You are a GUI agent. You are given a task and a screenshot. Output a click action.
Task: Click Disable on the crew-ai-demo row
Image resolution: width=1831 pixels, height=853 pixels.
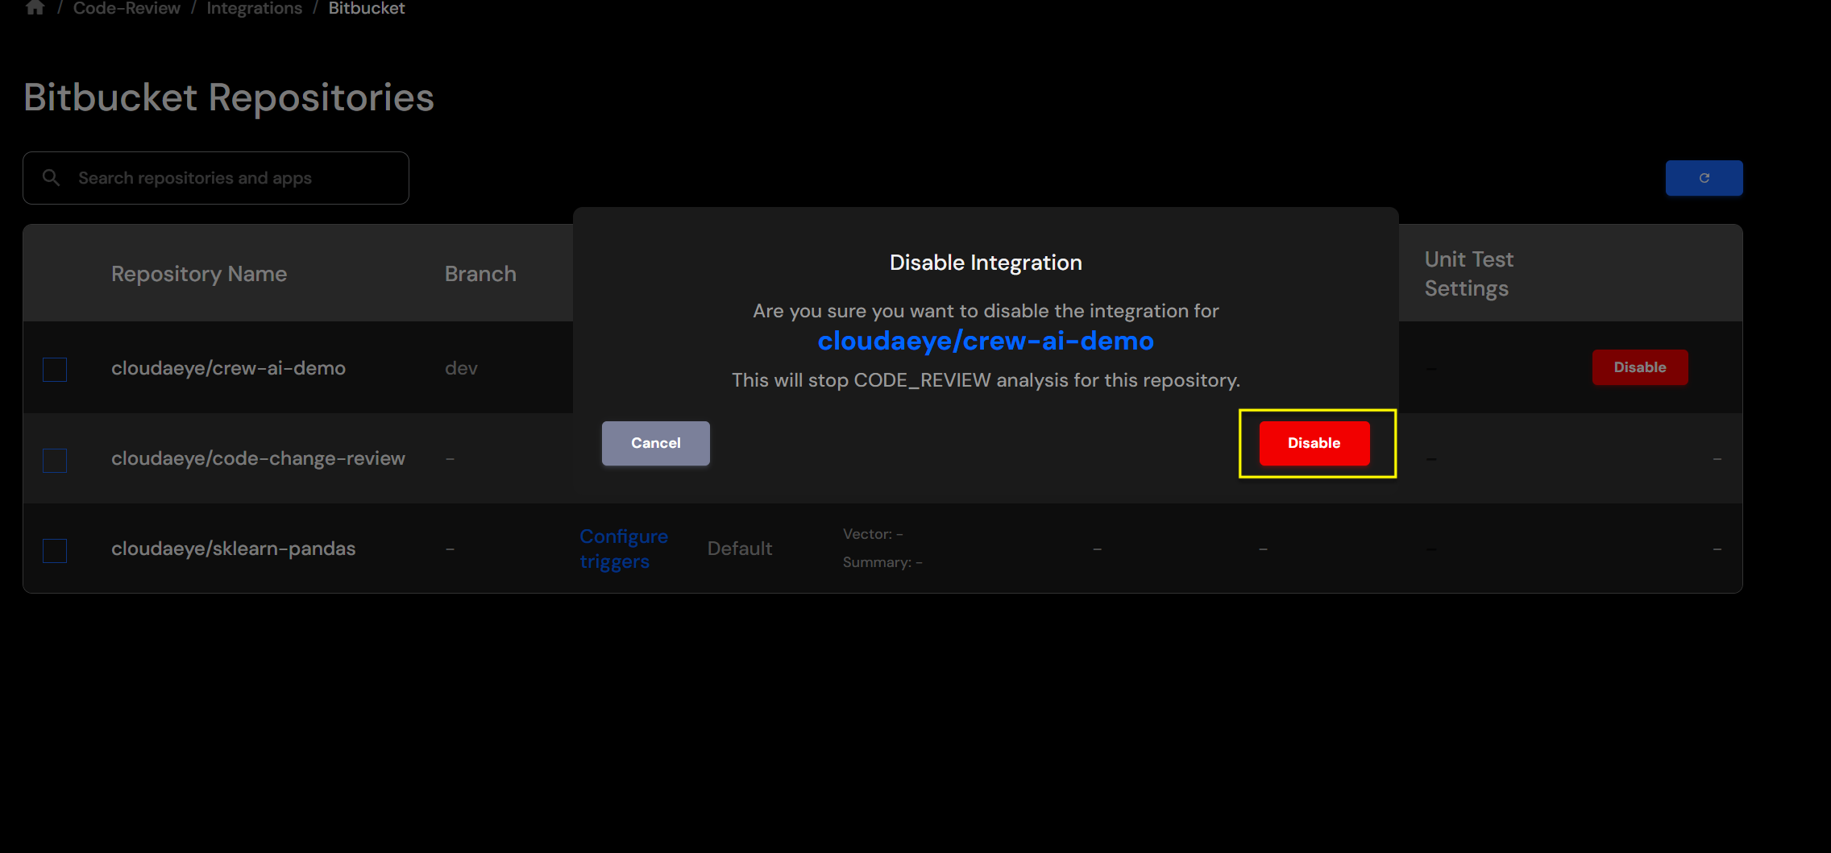(1640, 367)
